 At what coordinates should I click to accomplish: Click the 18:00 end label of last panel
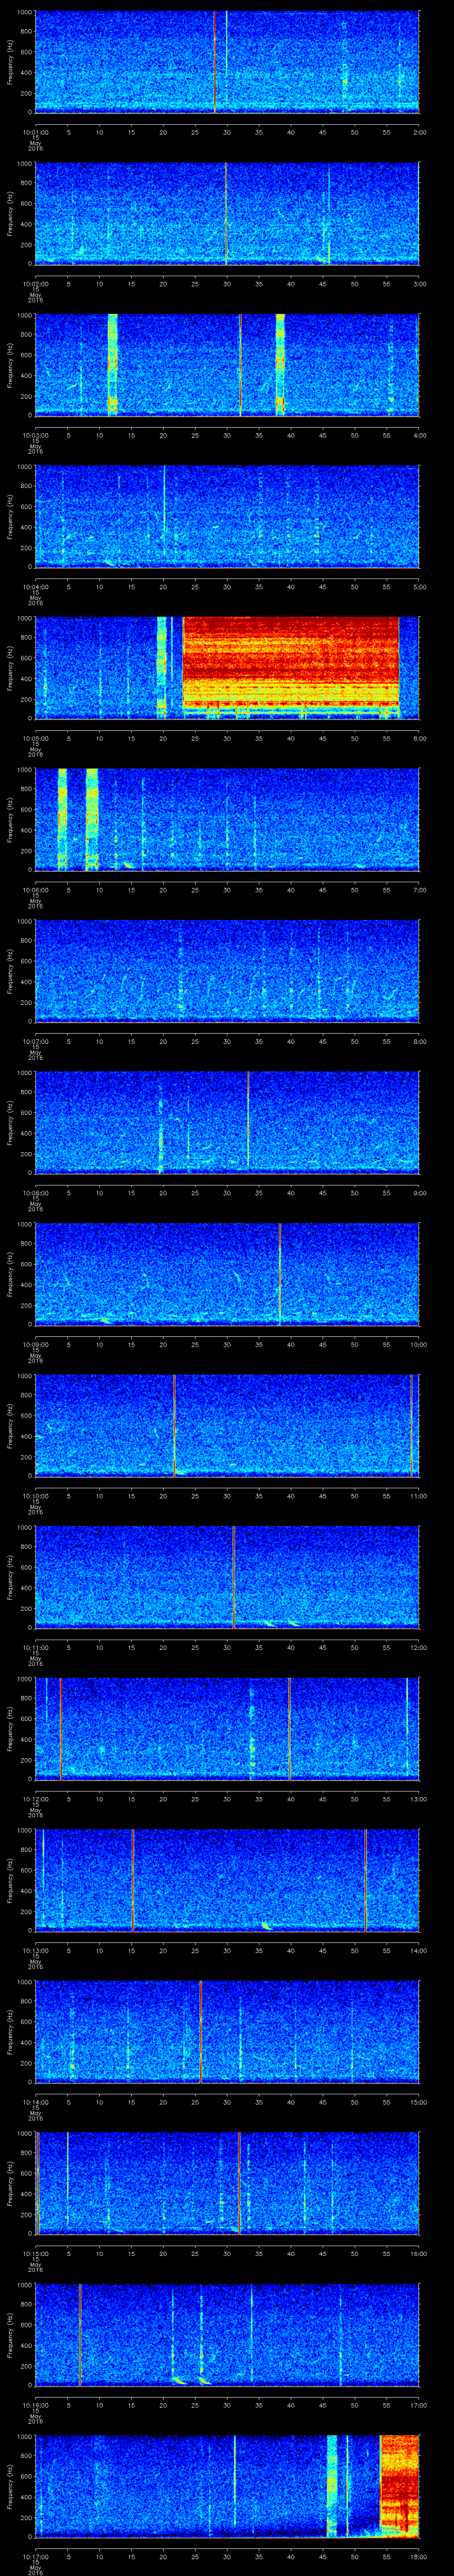tap(419, 2555)
